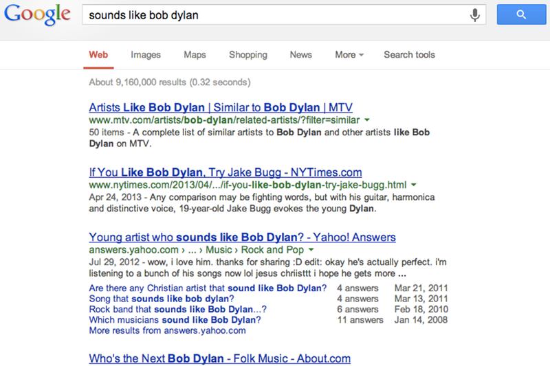Switch to the Images tab

[x=145, y=55]
